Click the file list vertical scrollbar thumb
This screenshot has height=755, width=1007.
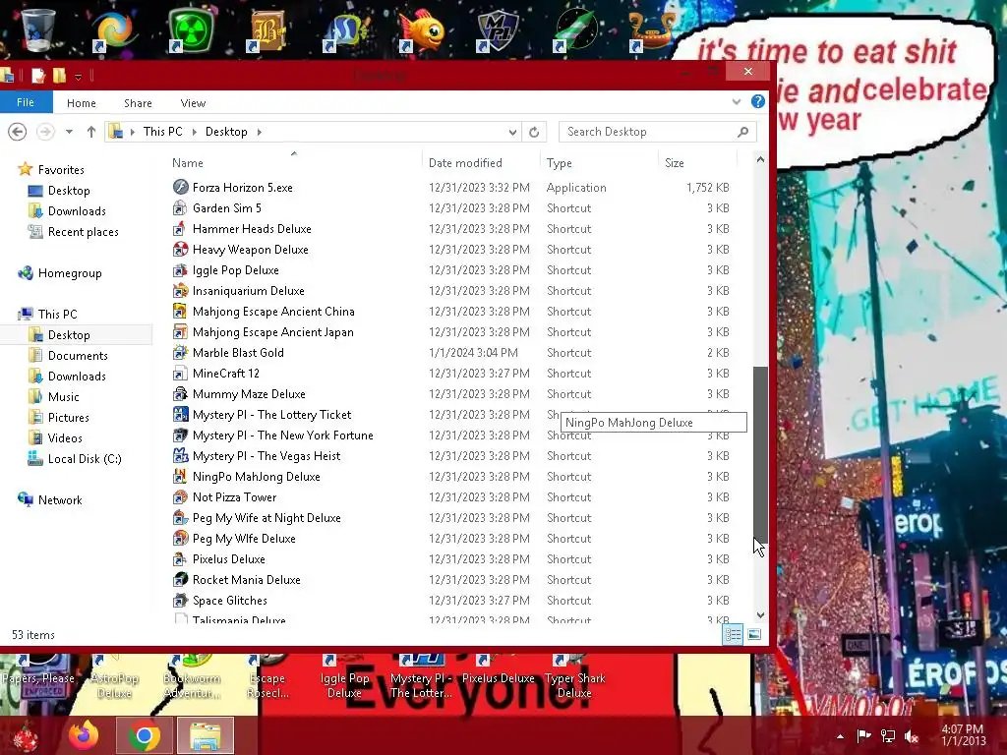click(x=760, y=455)
